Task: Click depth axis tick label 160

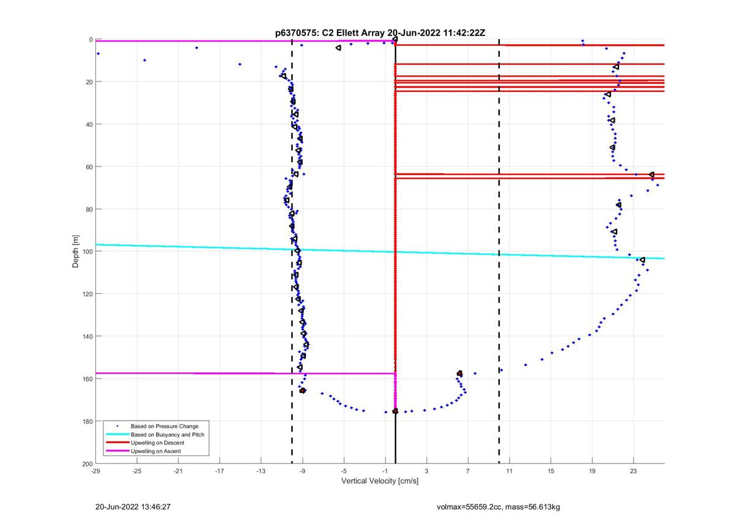Action: coord(87,378)
